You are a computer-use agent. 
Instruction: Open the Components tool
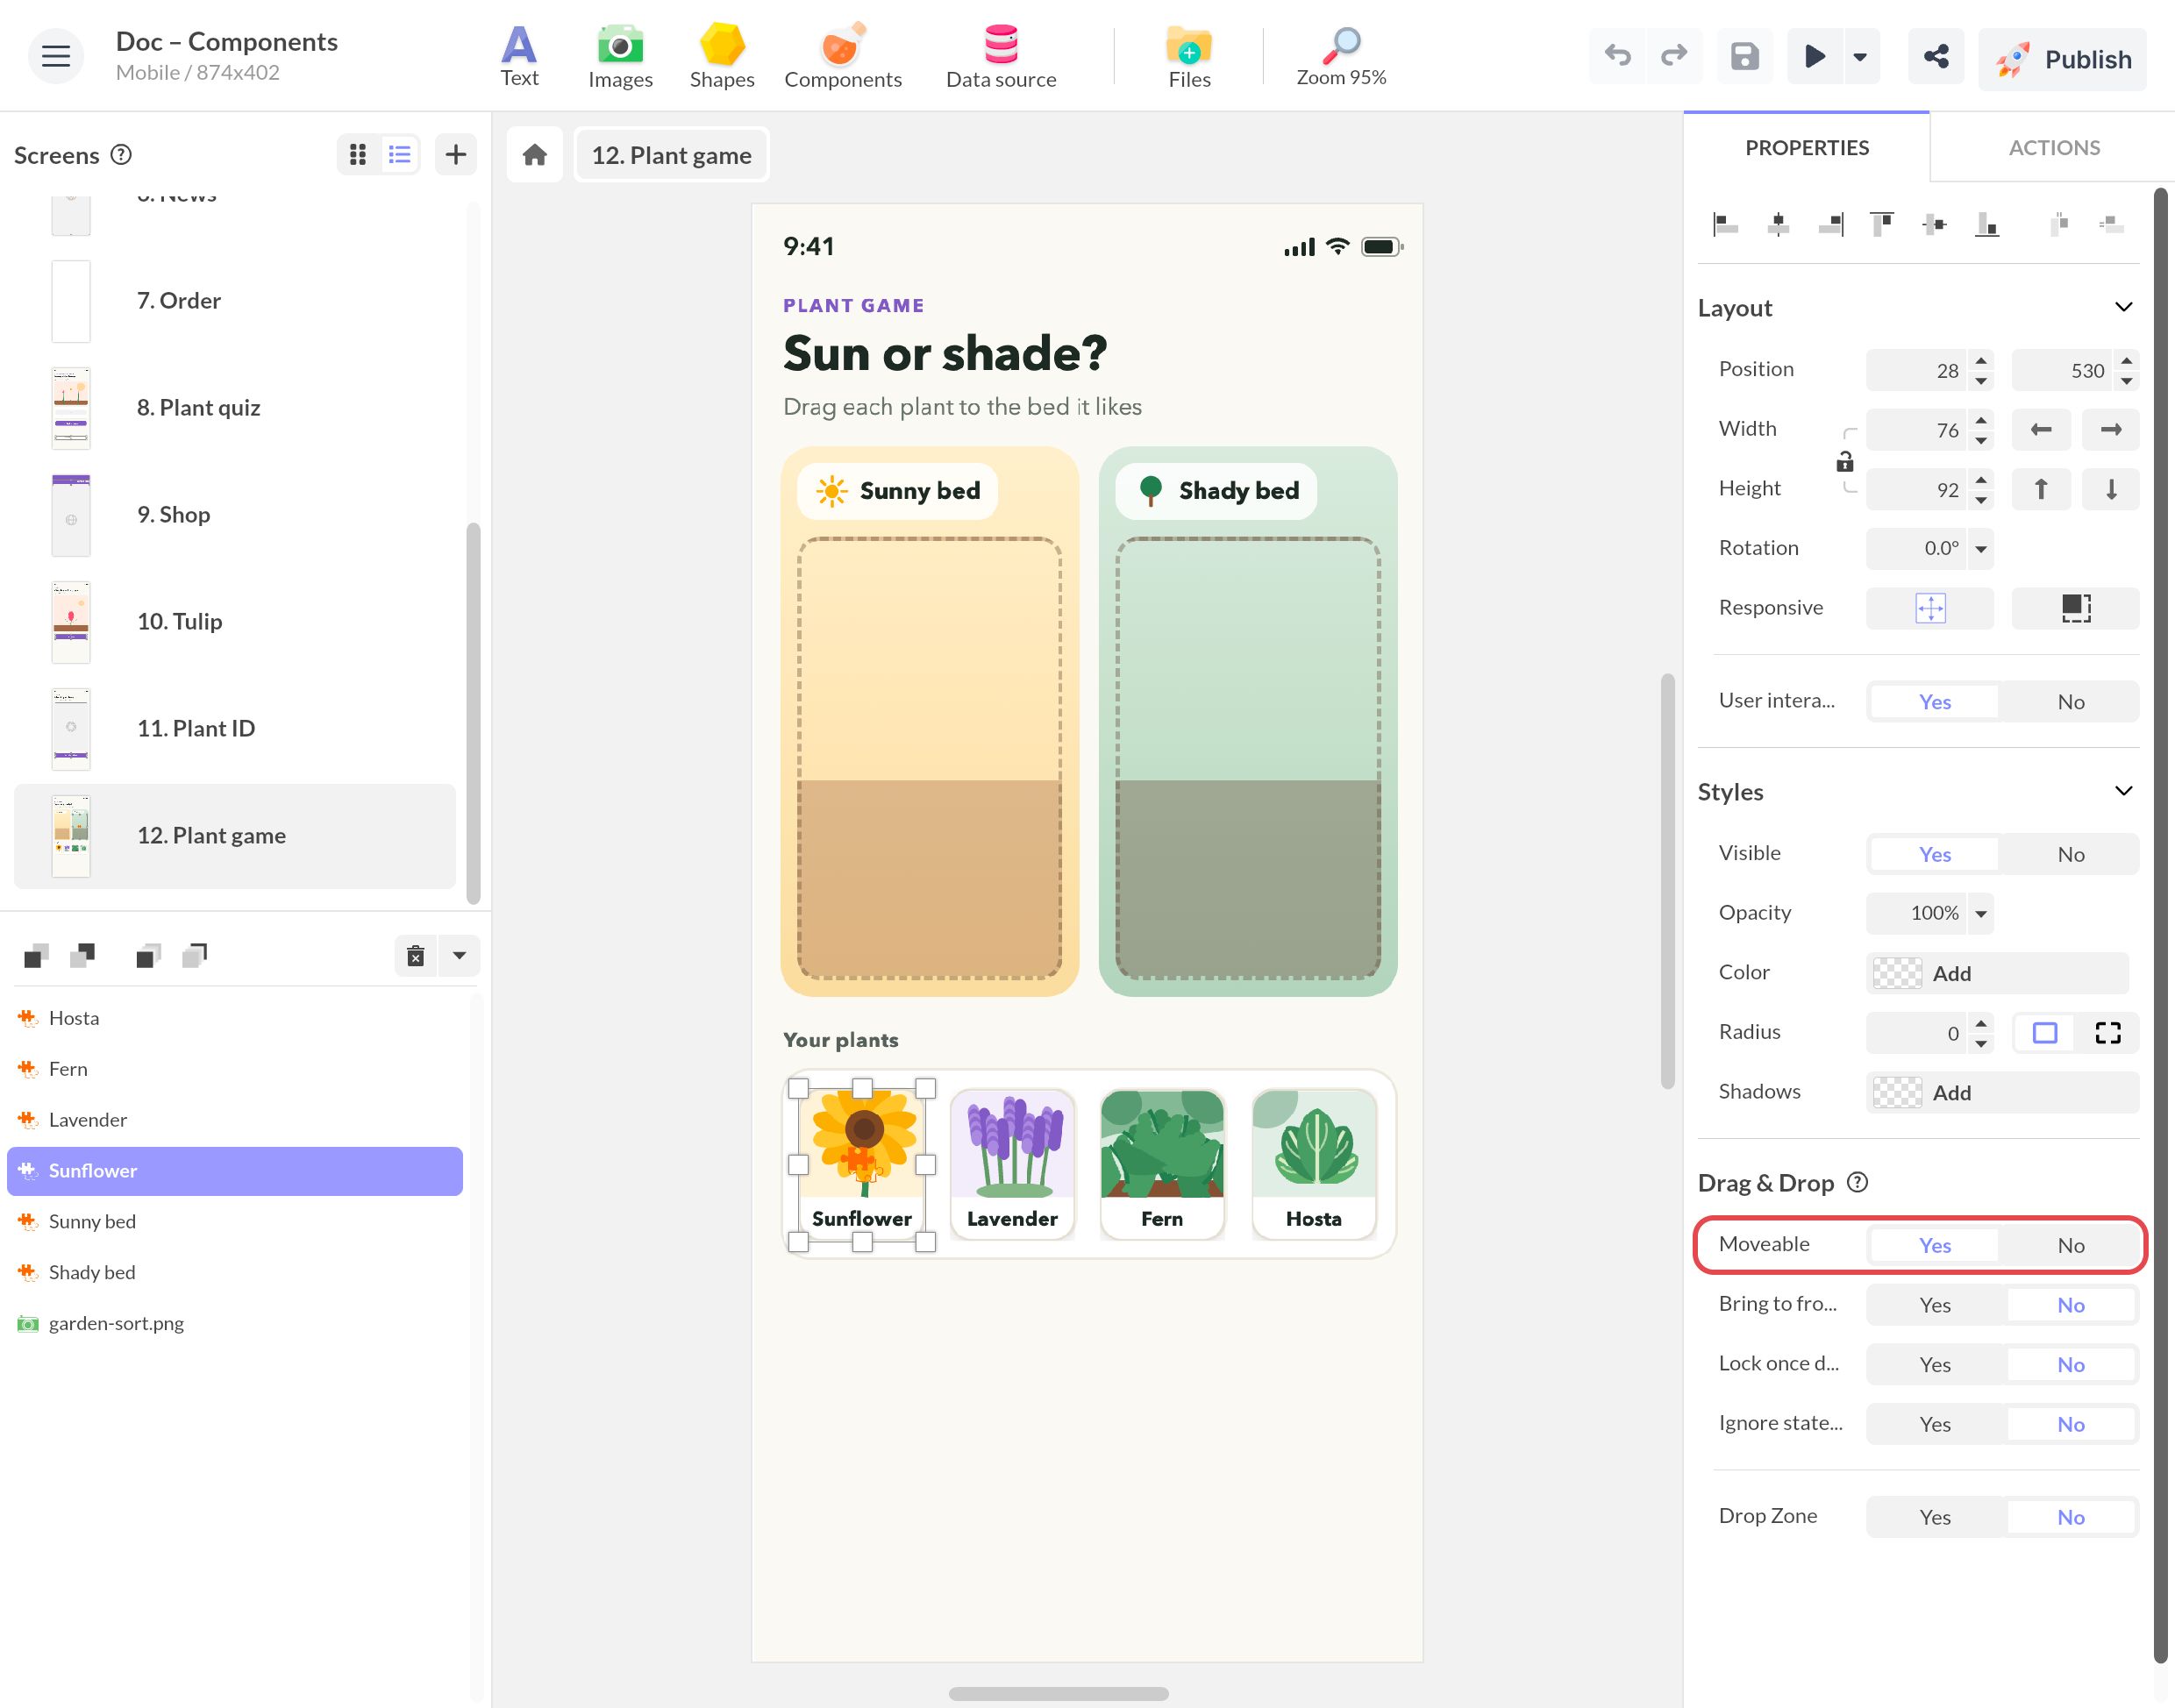tap(843, 57)
